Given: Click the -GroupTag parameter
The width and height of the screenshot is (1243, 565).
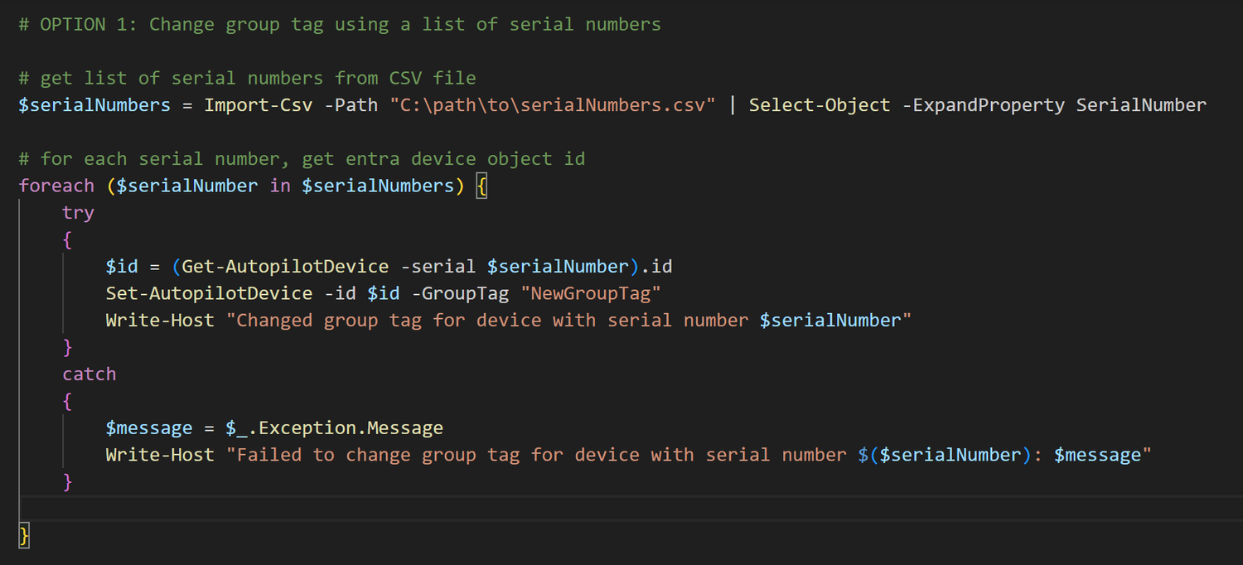Looking at the screenshot, I should [460, 293].
